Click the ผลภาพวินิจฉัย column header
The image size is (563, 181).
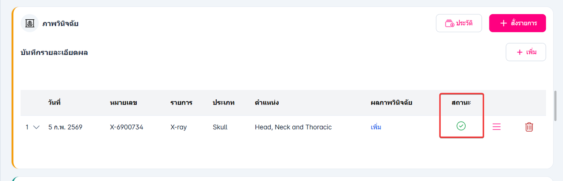coord(391,103)
